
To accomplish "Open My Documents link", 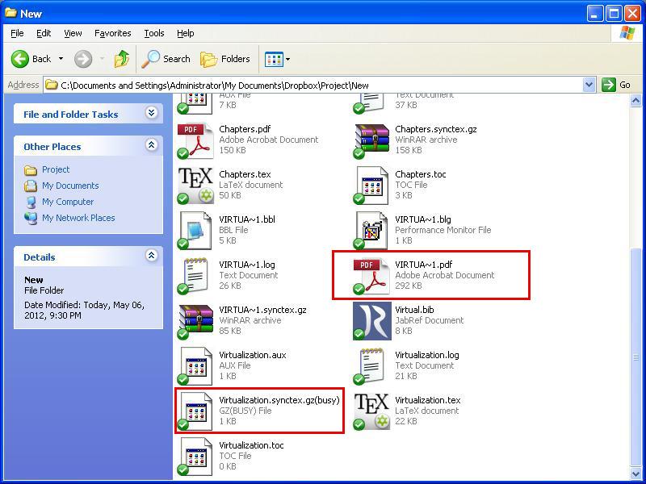I will 70,186.
